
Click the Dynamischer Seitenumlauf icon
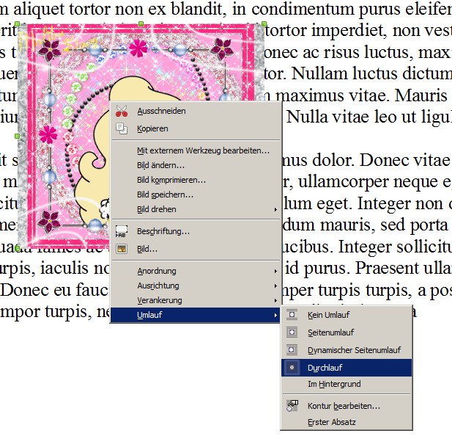(x=292, y=350)
